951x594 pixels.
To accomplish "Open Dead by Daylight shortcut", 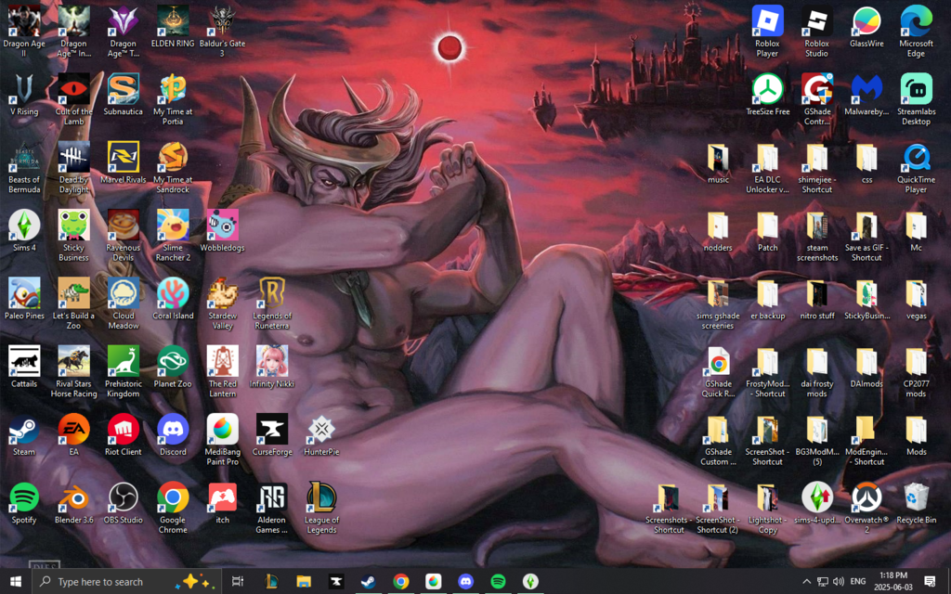I will point(74,168).
